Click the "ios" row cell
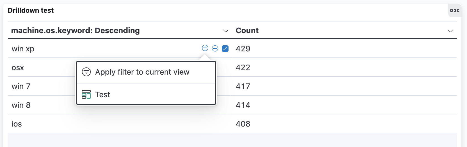 [x=17, y=124]
